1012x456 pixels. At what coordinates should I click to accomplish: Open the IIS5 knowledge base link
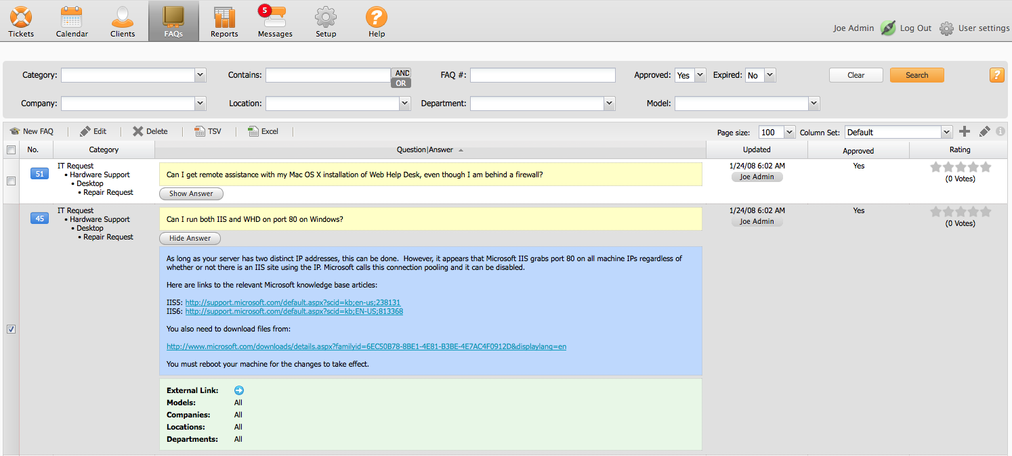(x=293, y=302)
